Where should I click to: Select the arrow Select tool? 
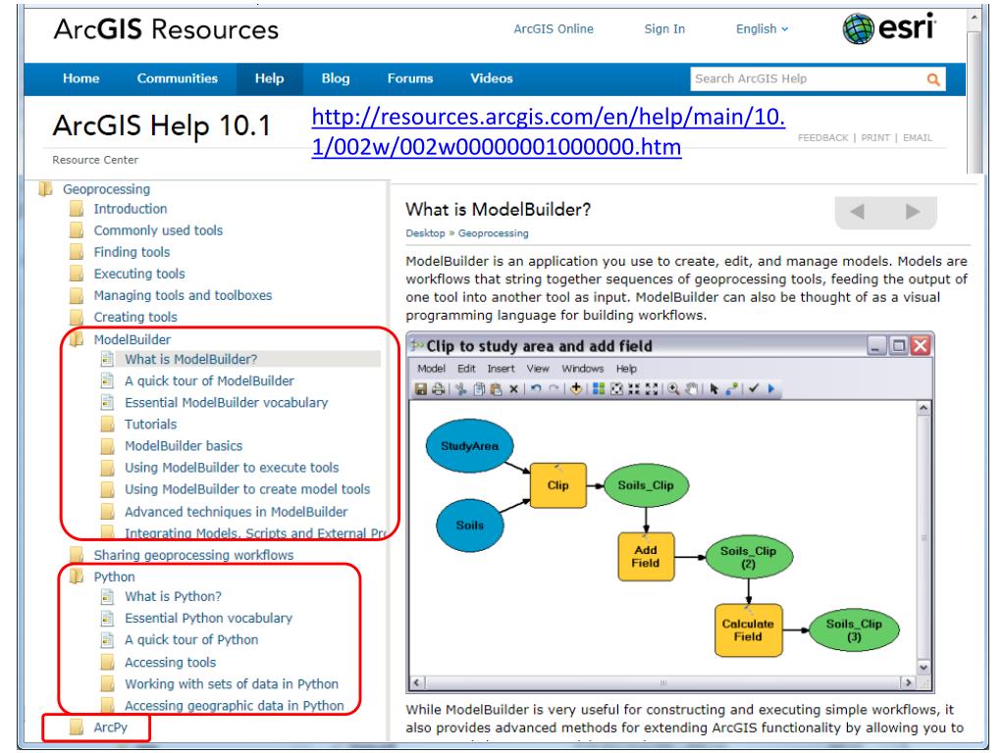pyautogui.click(x=714, y=388)
